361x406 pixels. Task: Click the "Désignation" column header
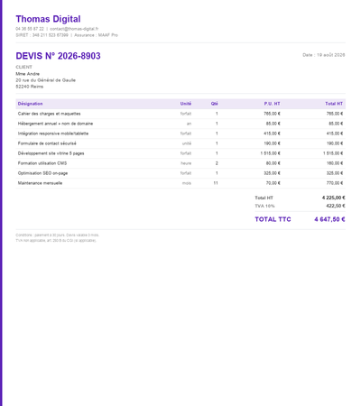pyautogui.click(x=30, y=104)
